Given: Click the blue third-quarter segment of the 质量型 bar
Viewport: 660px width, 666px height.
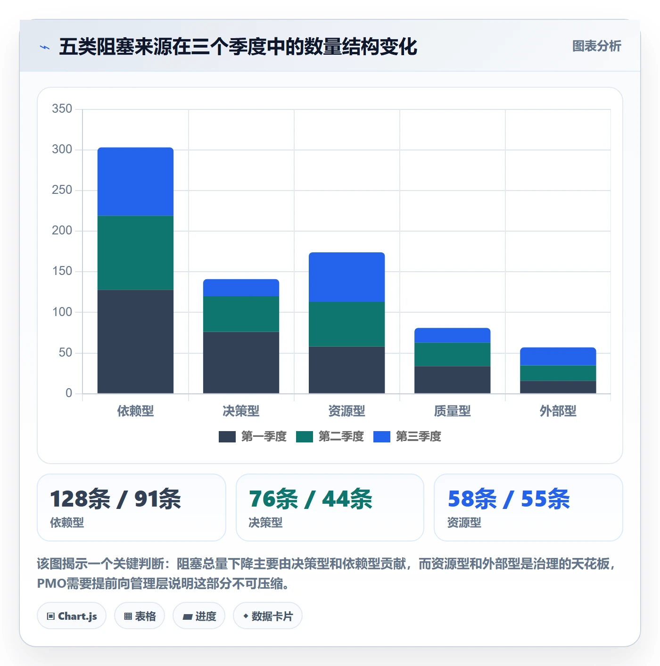Looking at the screenshot, I should tap(452, 335).
